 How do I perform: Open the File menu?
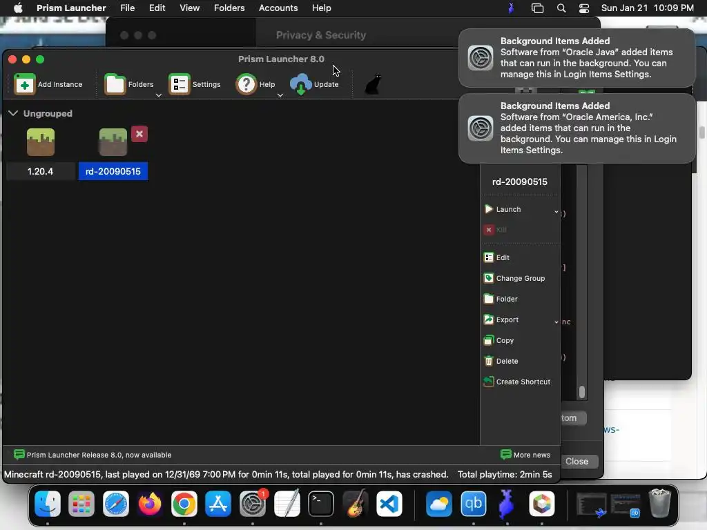(127, 8)
